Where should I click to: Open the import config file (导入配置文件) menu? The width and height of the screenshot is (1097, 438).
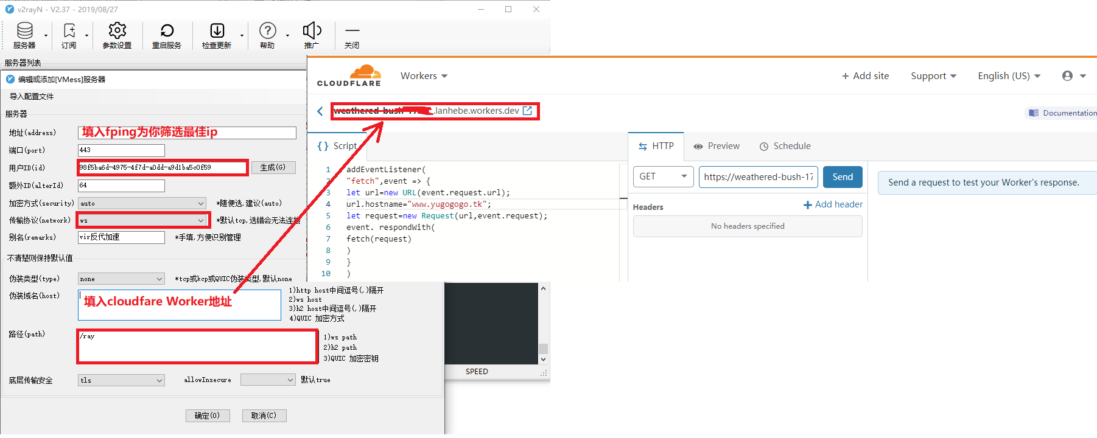[x=32, y=96]
